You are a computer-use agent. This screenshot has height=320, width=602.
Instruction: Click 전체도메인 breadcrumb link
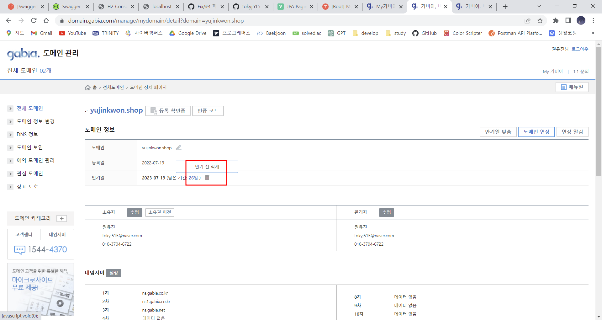(x=113, y=88)
